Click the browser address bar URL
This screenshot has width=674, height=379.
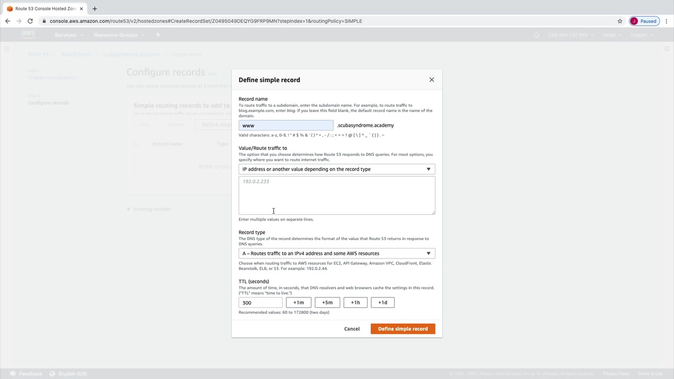206,21
